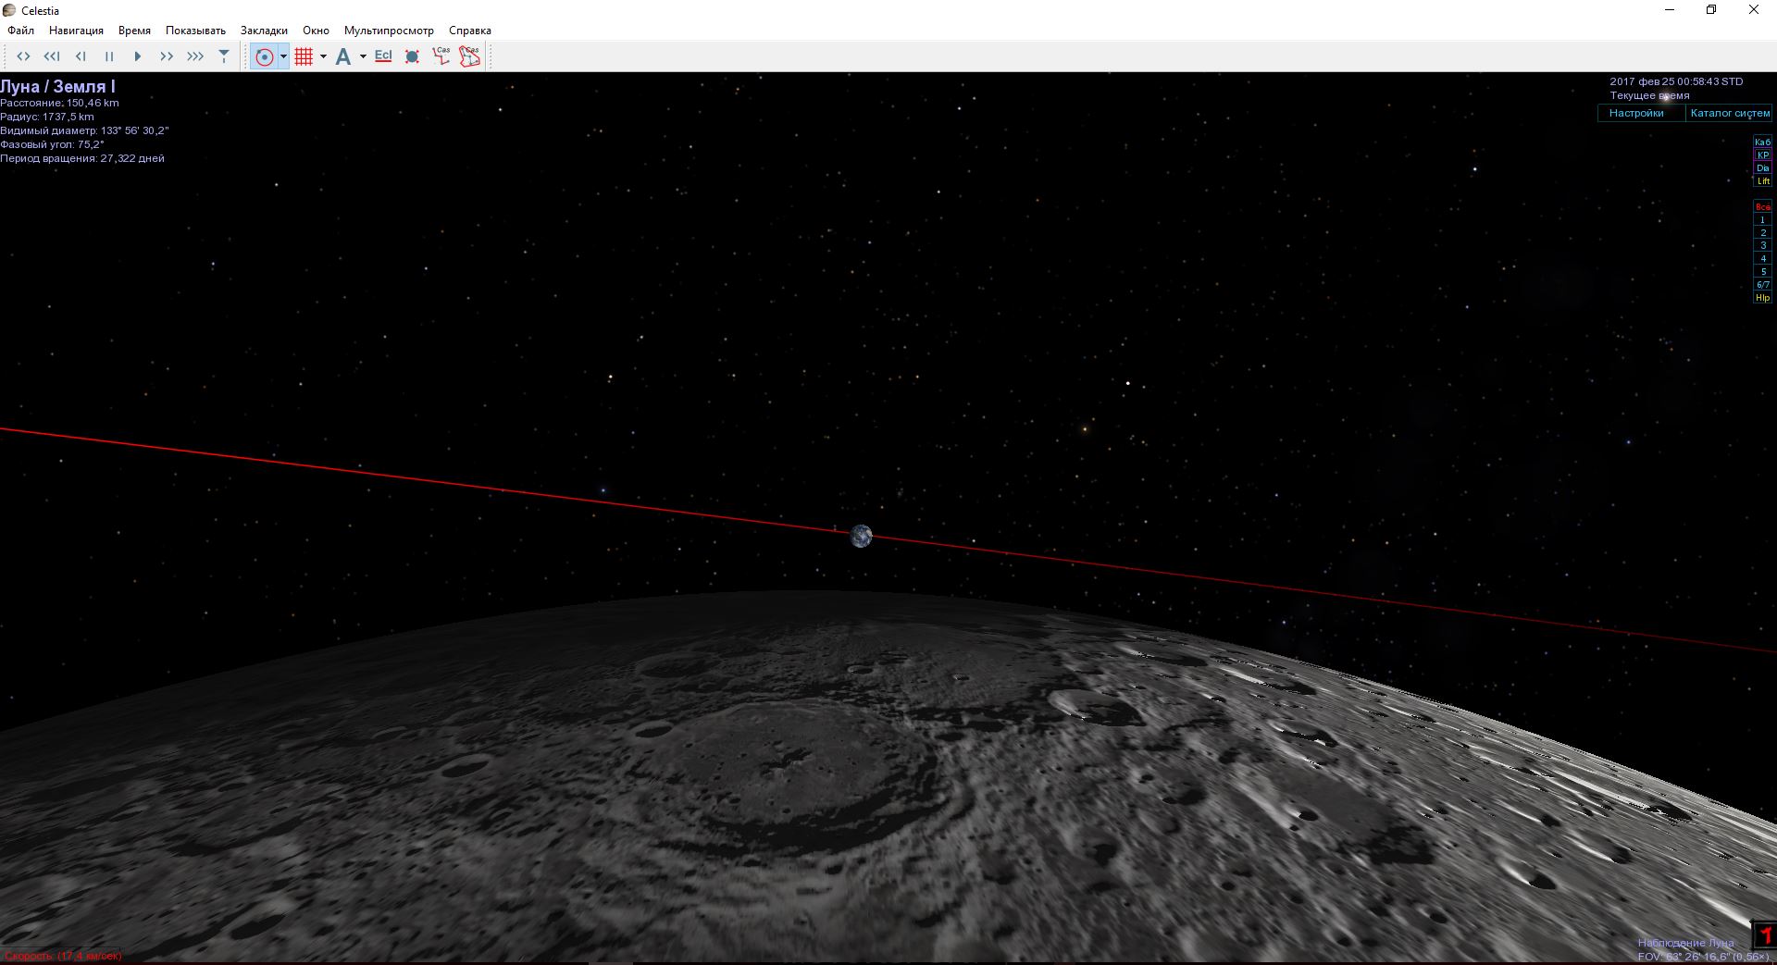The width and height of the screenshot is (1777, 965).
Task: Toggle constellation boundaries icon
Action: point(470,56)
